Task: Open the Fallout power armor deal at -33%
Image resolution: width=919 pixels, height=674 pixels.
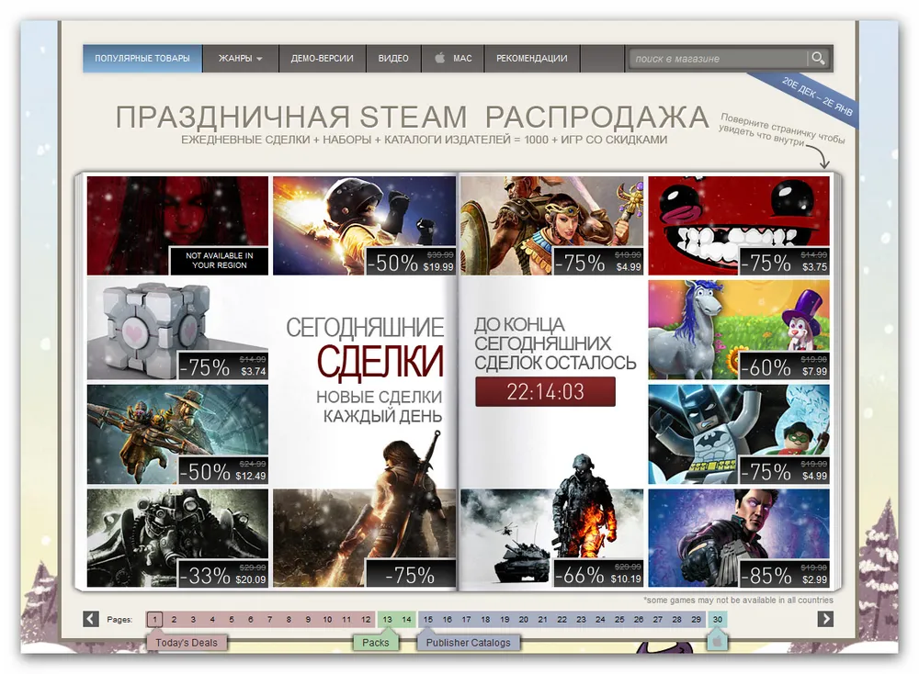Action: coord(177,537)
